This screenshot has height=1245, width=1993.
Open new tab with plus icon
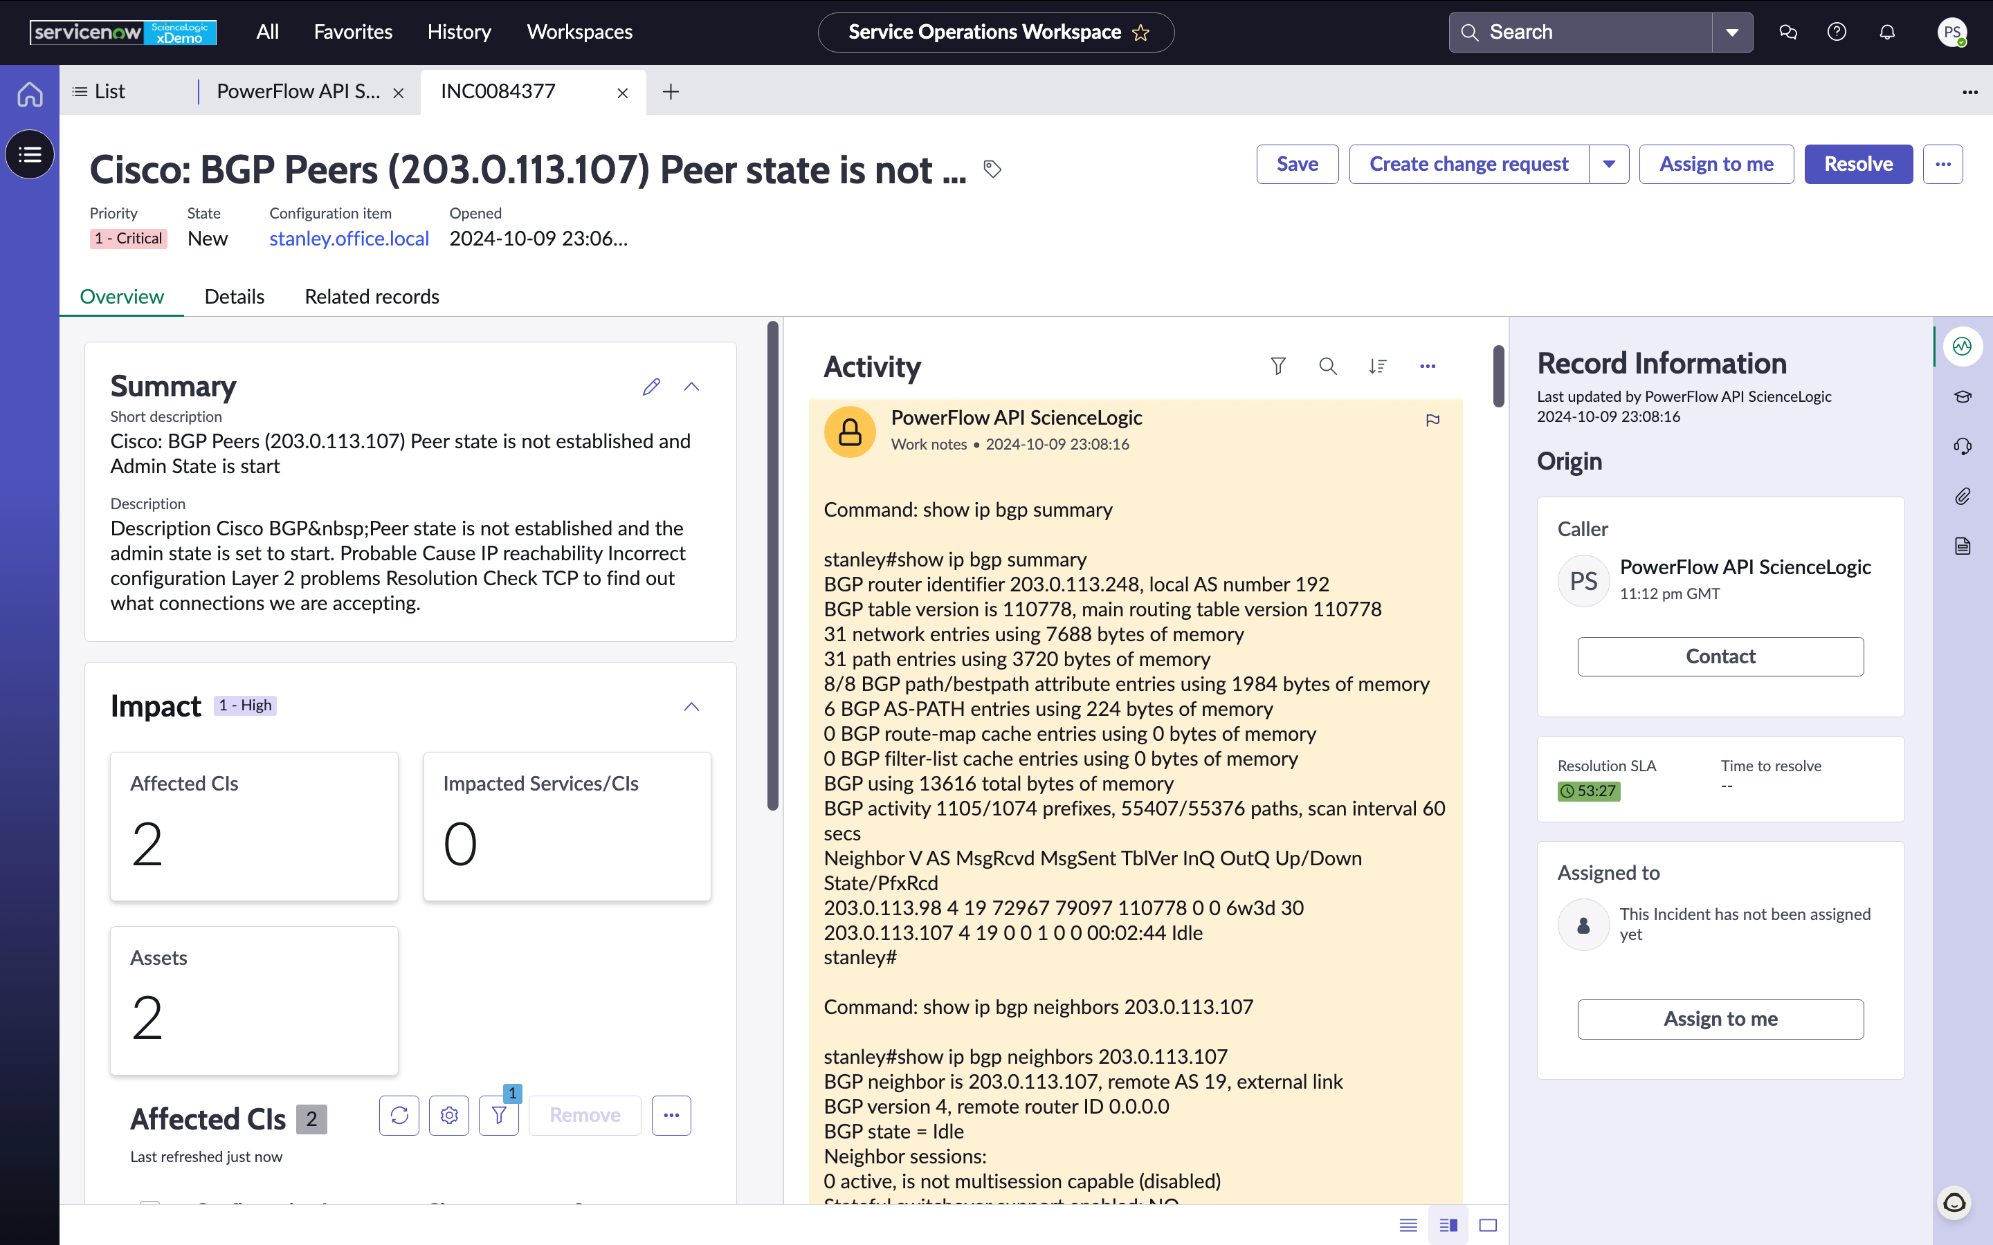(671, 91)
